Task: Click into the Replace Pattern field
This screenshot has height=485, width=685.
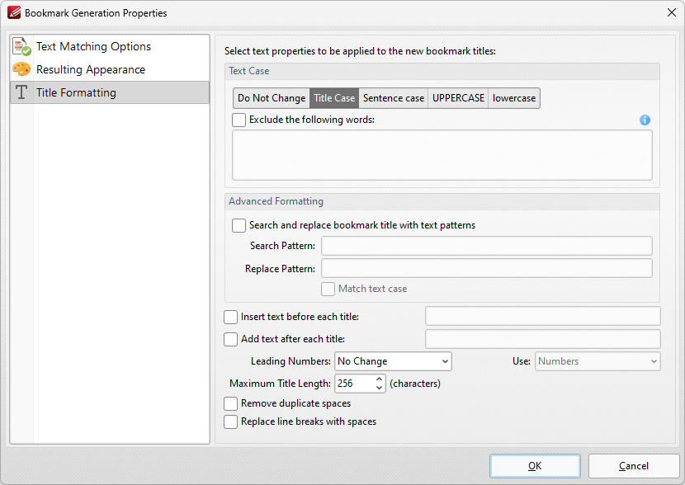Action: click(487, 268)
